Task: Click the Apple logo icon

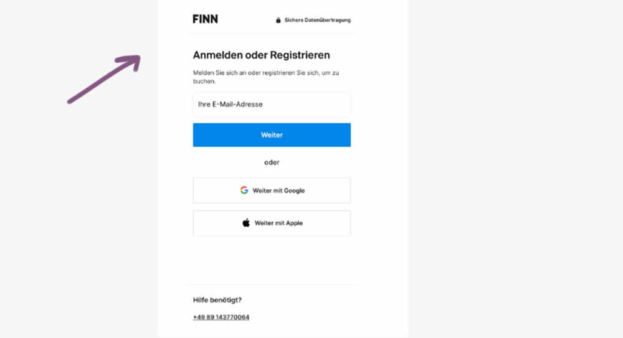Action: (246, 223)
